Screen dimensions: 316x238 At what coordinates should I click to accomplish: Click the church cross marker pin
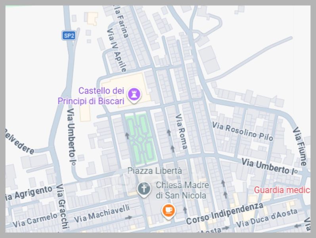(144, 189)
